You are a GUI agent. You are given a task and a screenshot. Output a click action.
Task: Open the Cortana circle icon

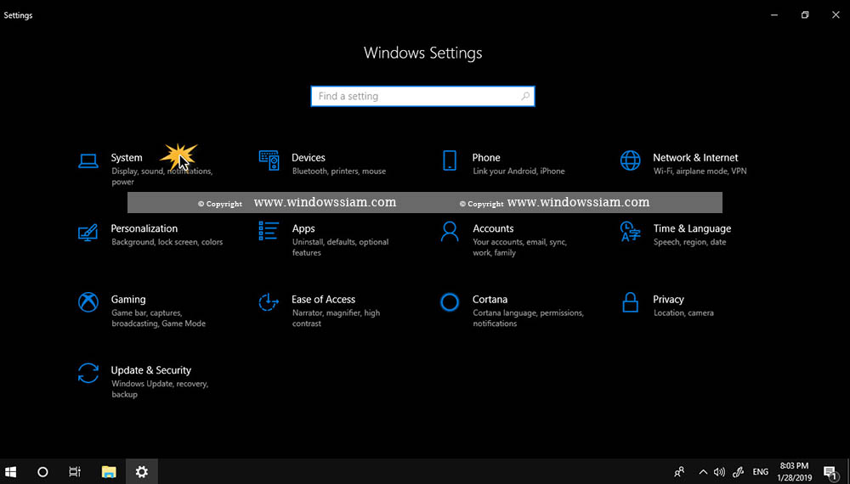pyautogui.click(x=450, y=302)
